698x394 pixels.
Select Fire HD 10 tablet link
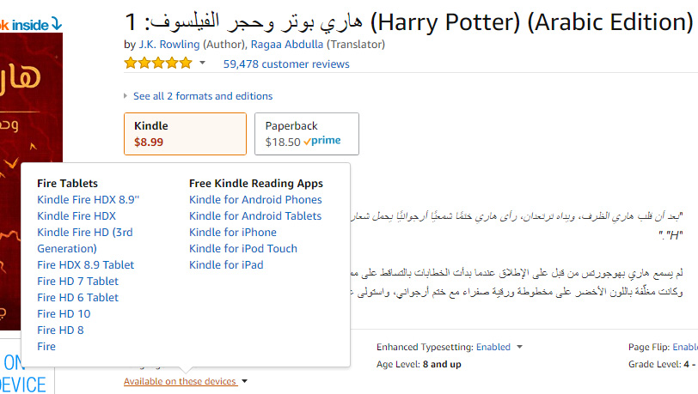click(64, 314)
